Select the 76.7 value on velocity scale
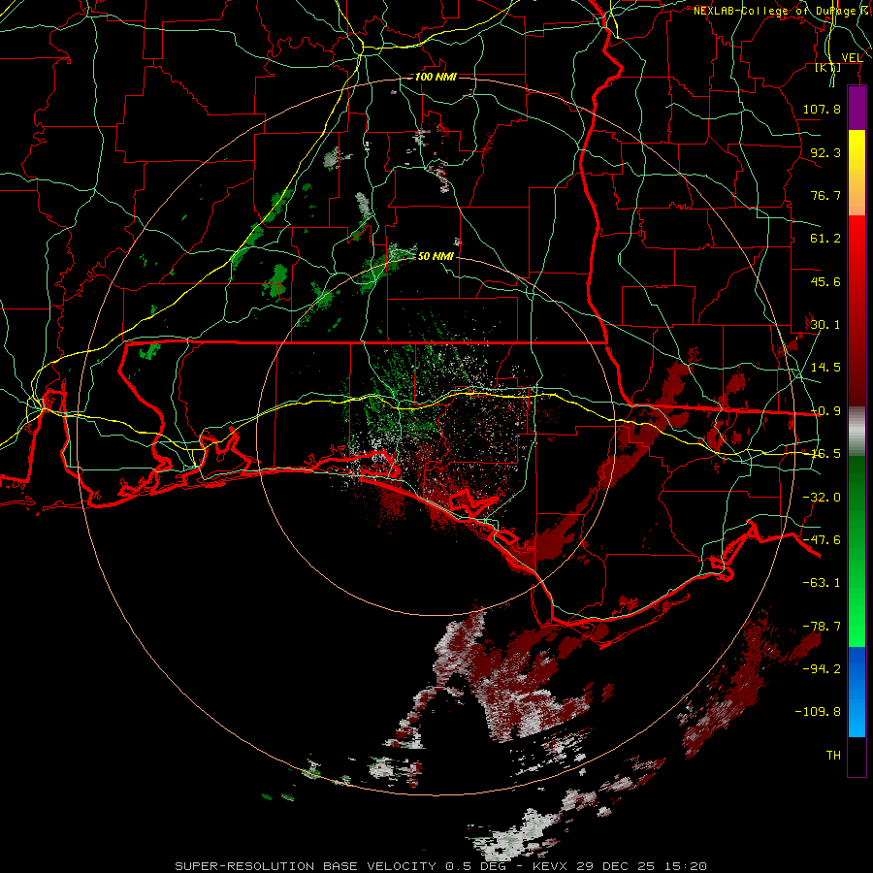This screenshot has width=873, height=873. 825,195
